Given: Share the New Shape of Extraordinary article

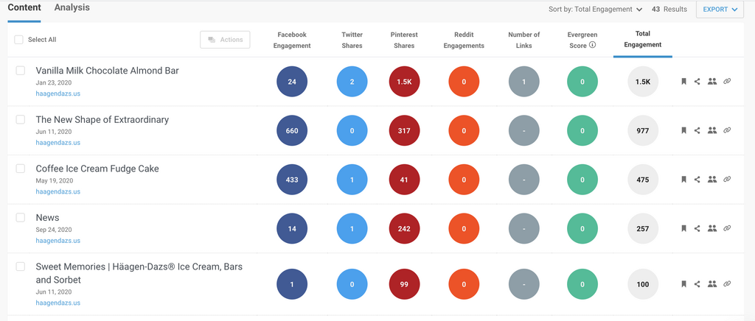Looking at the screenshot, I should point(697,130).
